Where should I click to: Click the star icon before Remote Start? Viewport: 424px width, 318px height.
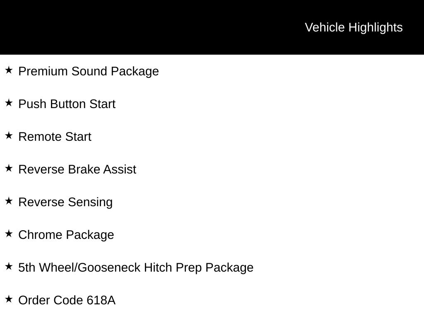[x=9, y=135]
